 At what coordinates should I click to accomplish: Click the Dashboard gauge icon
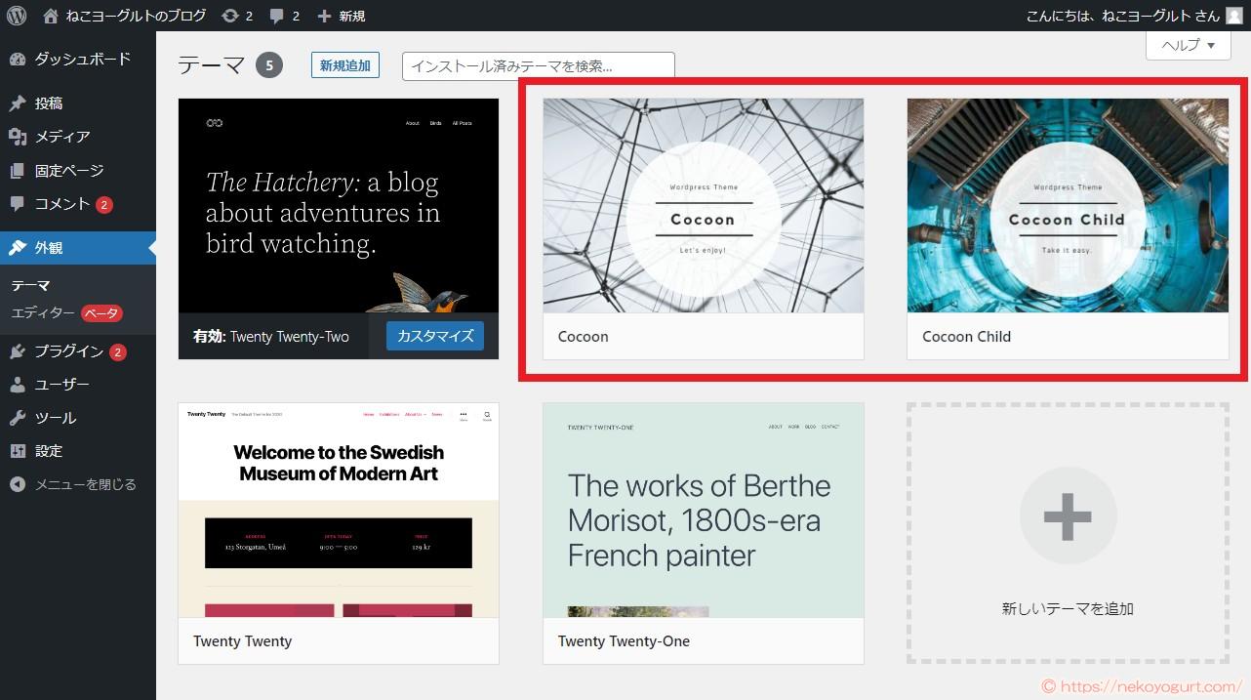pos(18,60)
